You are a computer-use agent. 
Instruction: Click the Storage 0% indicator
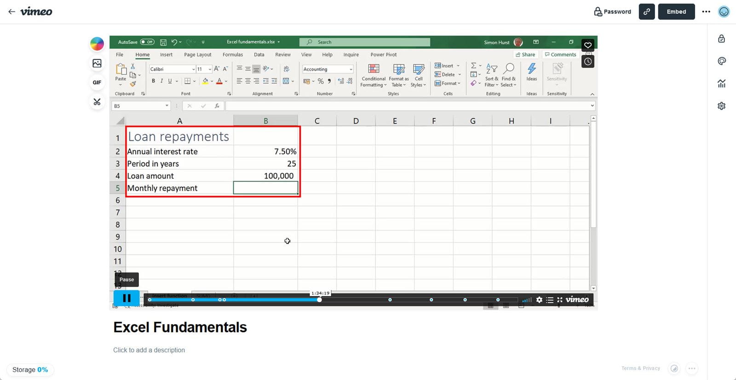coord(30,370)
